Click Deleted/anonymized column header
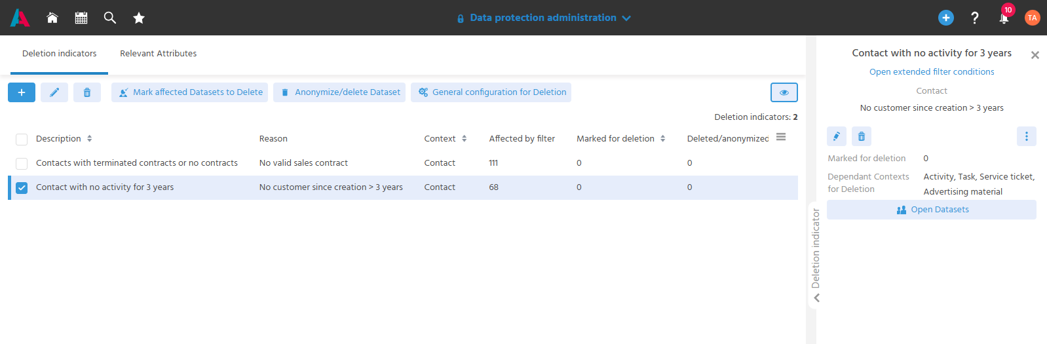Viewport: 1047px width, 344px height. 727,139
